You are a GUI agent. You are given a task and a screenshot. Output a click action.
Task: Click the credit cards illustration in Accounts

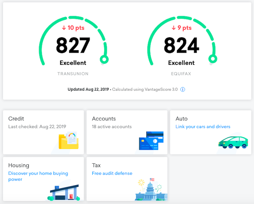tap(151, 141)
